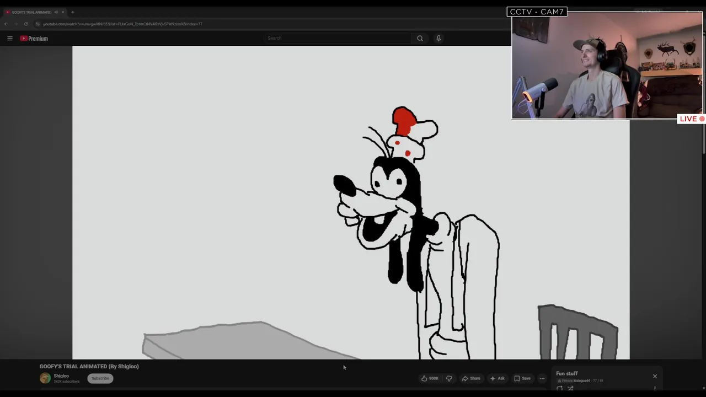Screen dimensions: 706x397
Task: Click the video player to pause
Action: coord(351,202)
